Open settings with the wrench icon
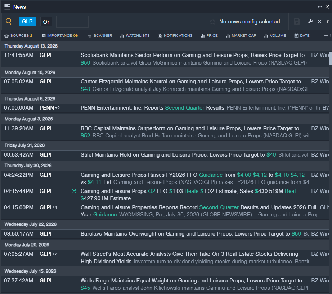 click(x=310, y=21)
